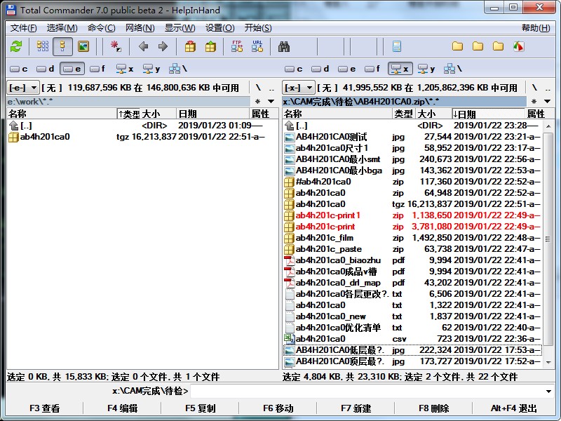
Task: Open left panel favorites asterisk button
Action: point(257,102)
